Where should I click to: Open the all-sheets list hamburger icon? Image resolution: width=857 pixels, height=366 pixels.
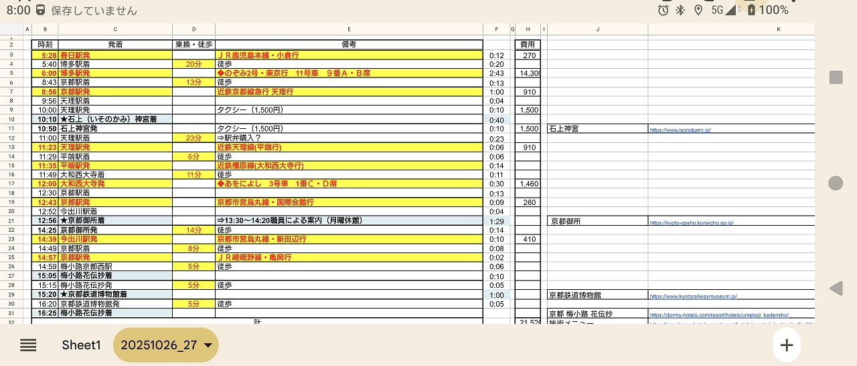[x=28, y=345]
